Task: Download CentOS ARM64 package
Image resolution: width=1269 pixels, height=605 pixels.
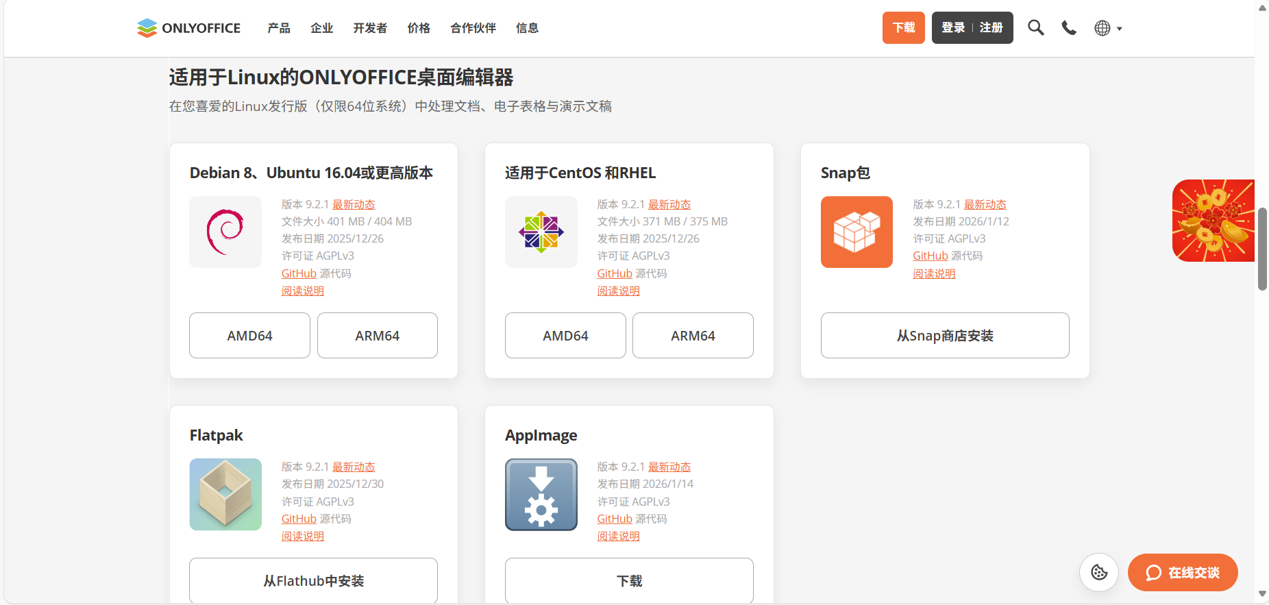Action: pos(693,336)
